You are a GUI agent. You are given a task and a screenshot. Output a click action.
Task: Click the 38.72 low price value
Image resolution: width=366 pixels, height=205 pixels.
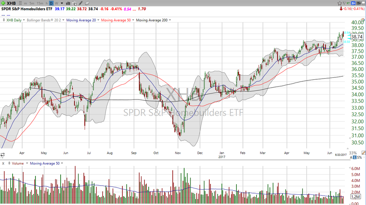pyautogui.click(x=82, y=9)
